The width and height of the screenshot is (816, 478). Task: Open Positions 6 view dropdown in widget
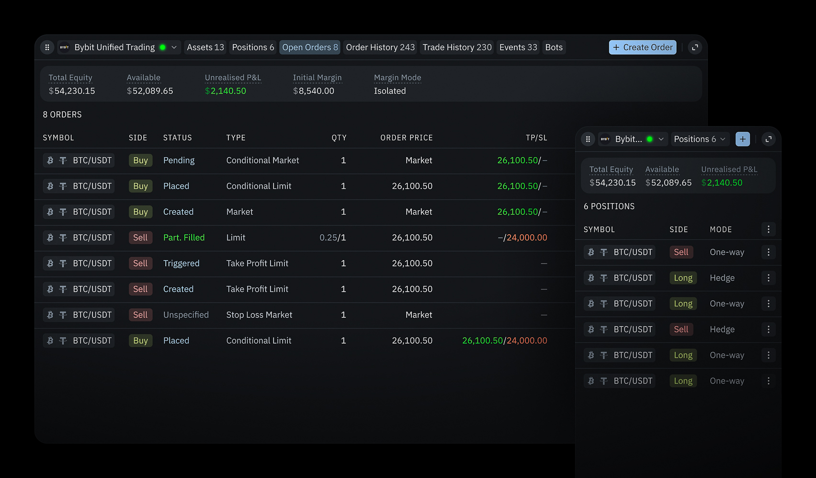tap(700, 139)
